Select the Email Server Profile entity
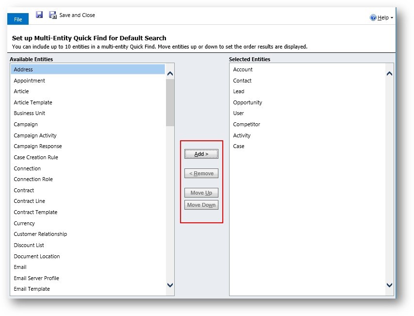The width and height of the screenshot is (414, 316). coord(88,278)
